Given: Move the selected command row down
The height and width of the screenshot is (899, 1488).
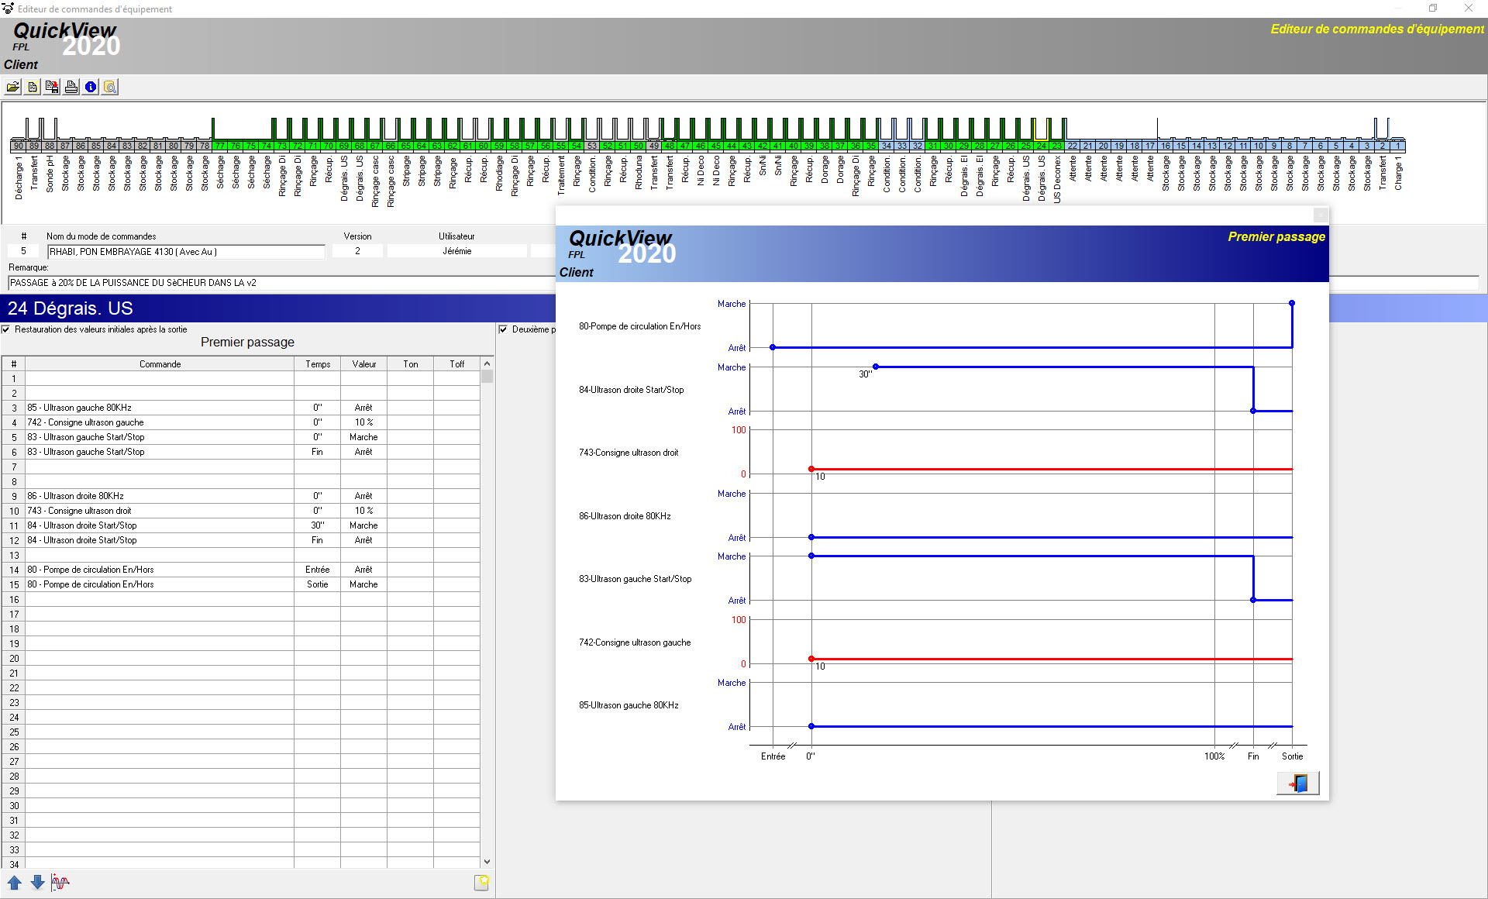Looking at the screenshot, I should pos(37,883).
